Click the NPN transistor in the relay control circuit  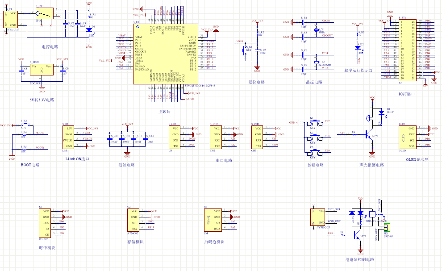(x=357, y=235)
